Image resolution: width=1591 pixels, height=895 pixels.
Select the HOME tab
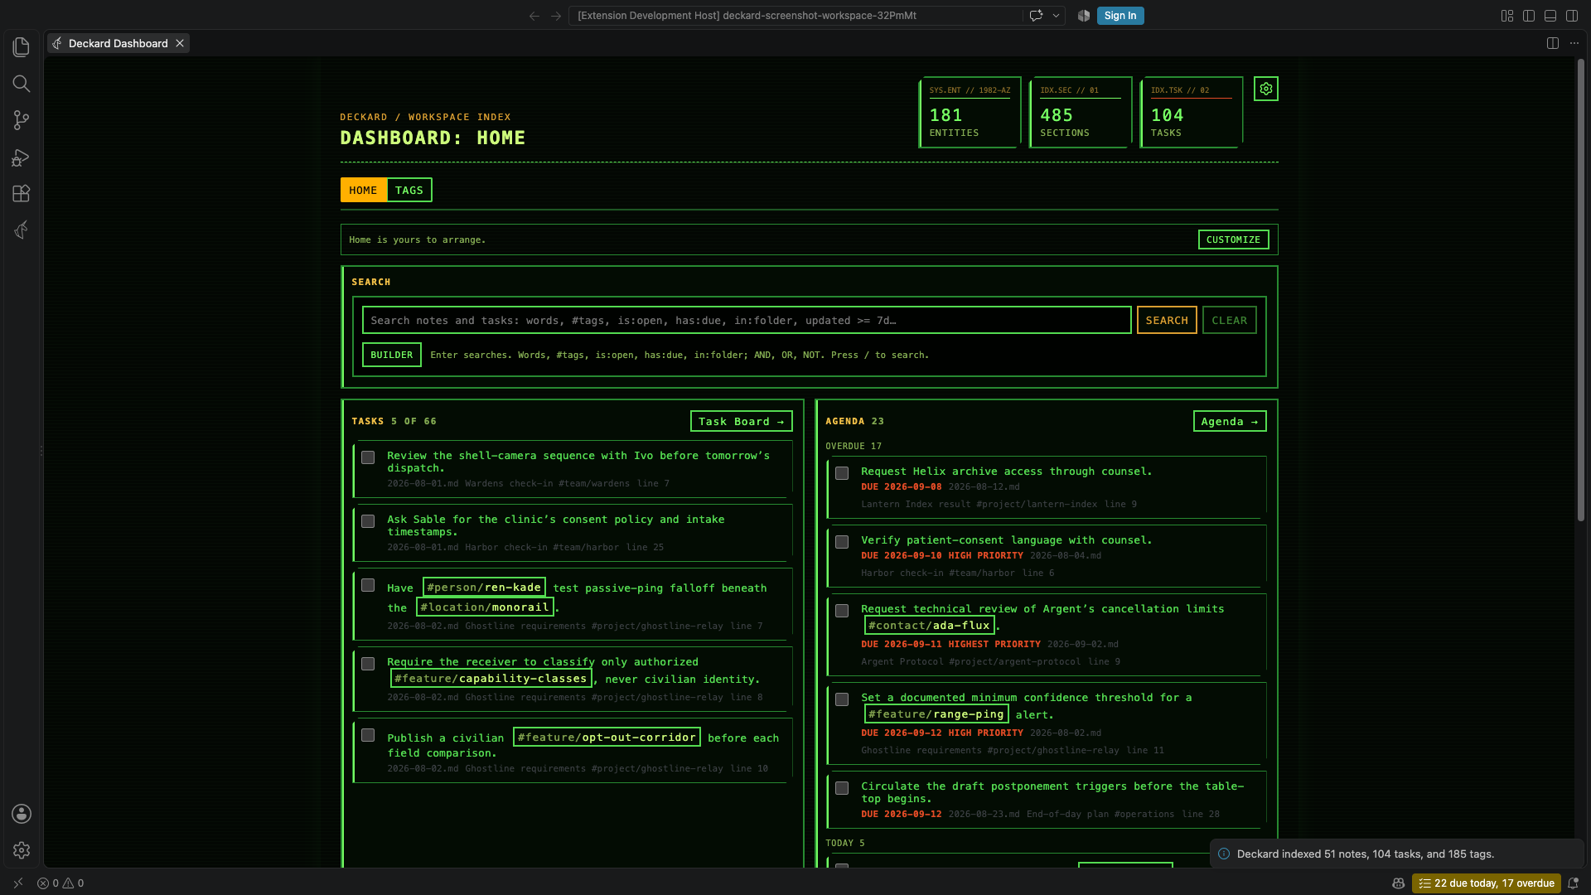click(363, 190)
